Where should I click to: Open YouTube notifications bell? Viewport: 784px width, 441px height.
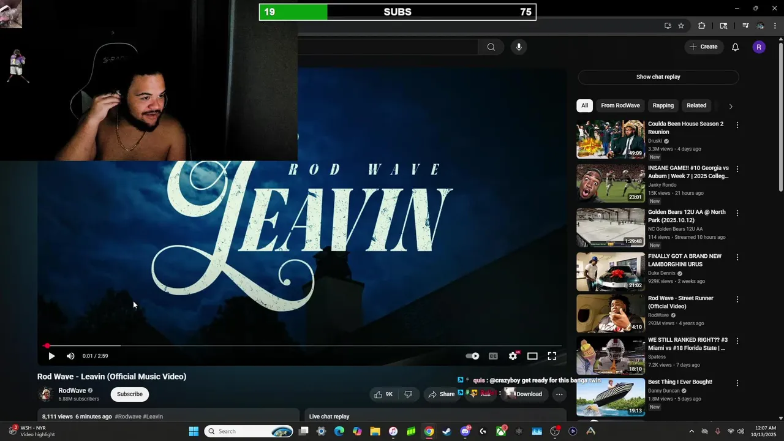point(736,47)
